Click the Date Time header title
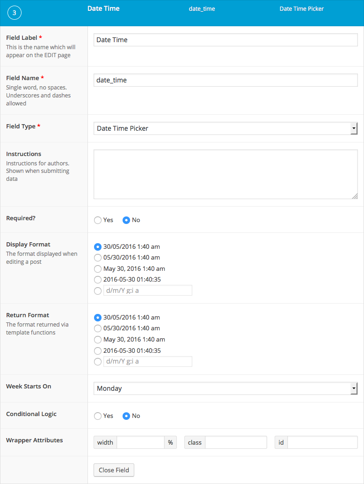Screen dimensions: 364x484 point(103,8)
